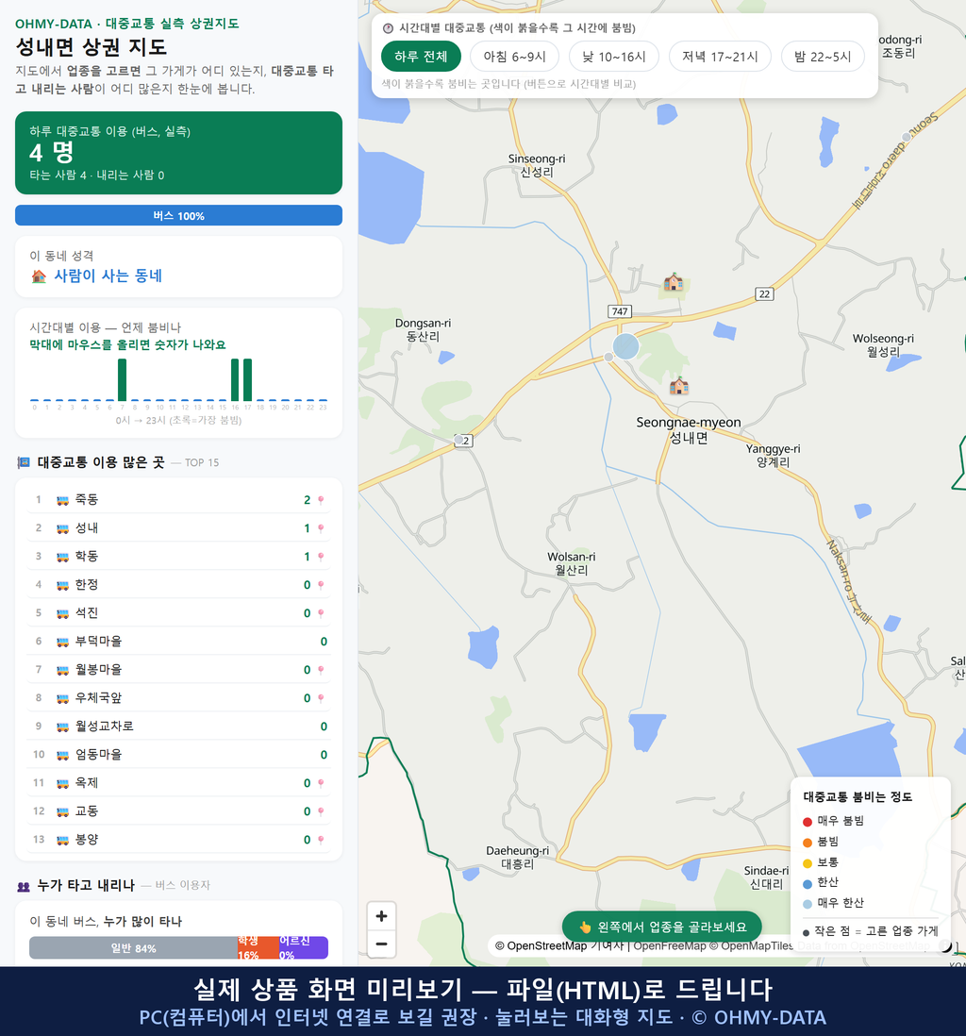Click the pink pin icon on 우체국앞 row
The image size is (966, 1036).
(321, 698)
